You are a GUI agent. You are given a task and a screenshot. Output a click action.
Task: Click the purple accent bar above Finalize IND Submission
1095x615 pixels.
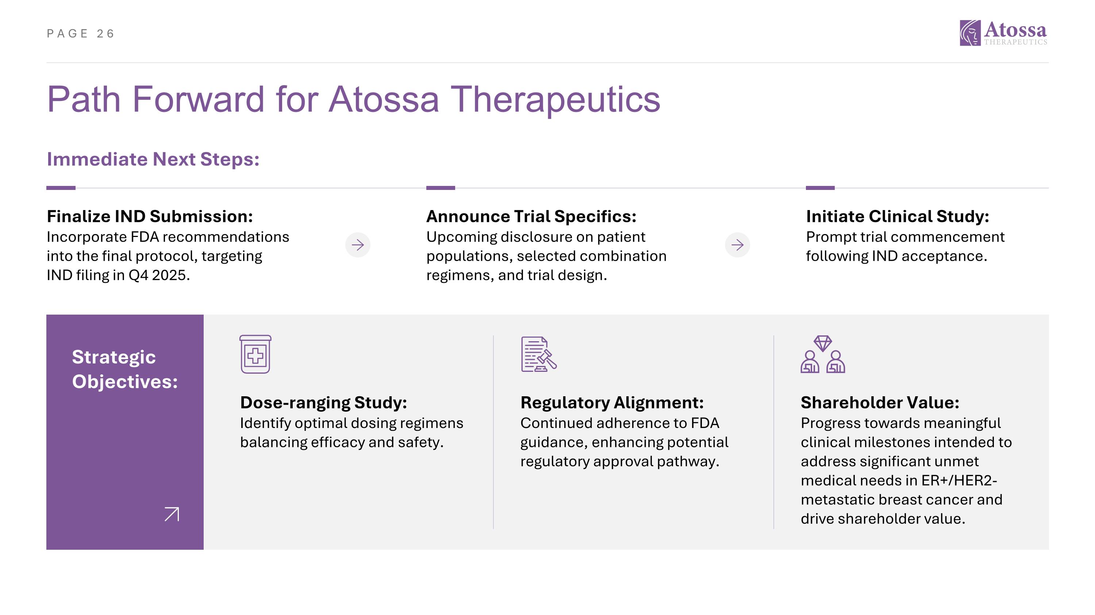pyautogui.click(x=61, y=188)
